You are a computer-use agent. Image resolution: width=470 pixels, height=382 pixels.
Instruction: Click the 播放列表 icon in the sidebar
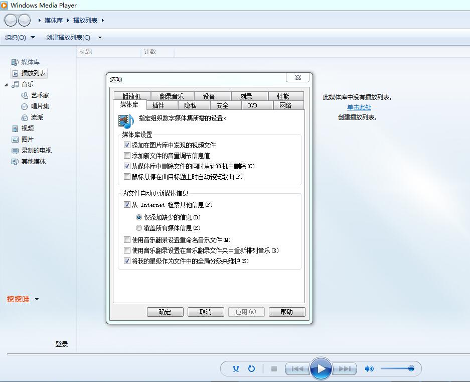(15, 73)
